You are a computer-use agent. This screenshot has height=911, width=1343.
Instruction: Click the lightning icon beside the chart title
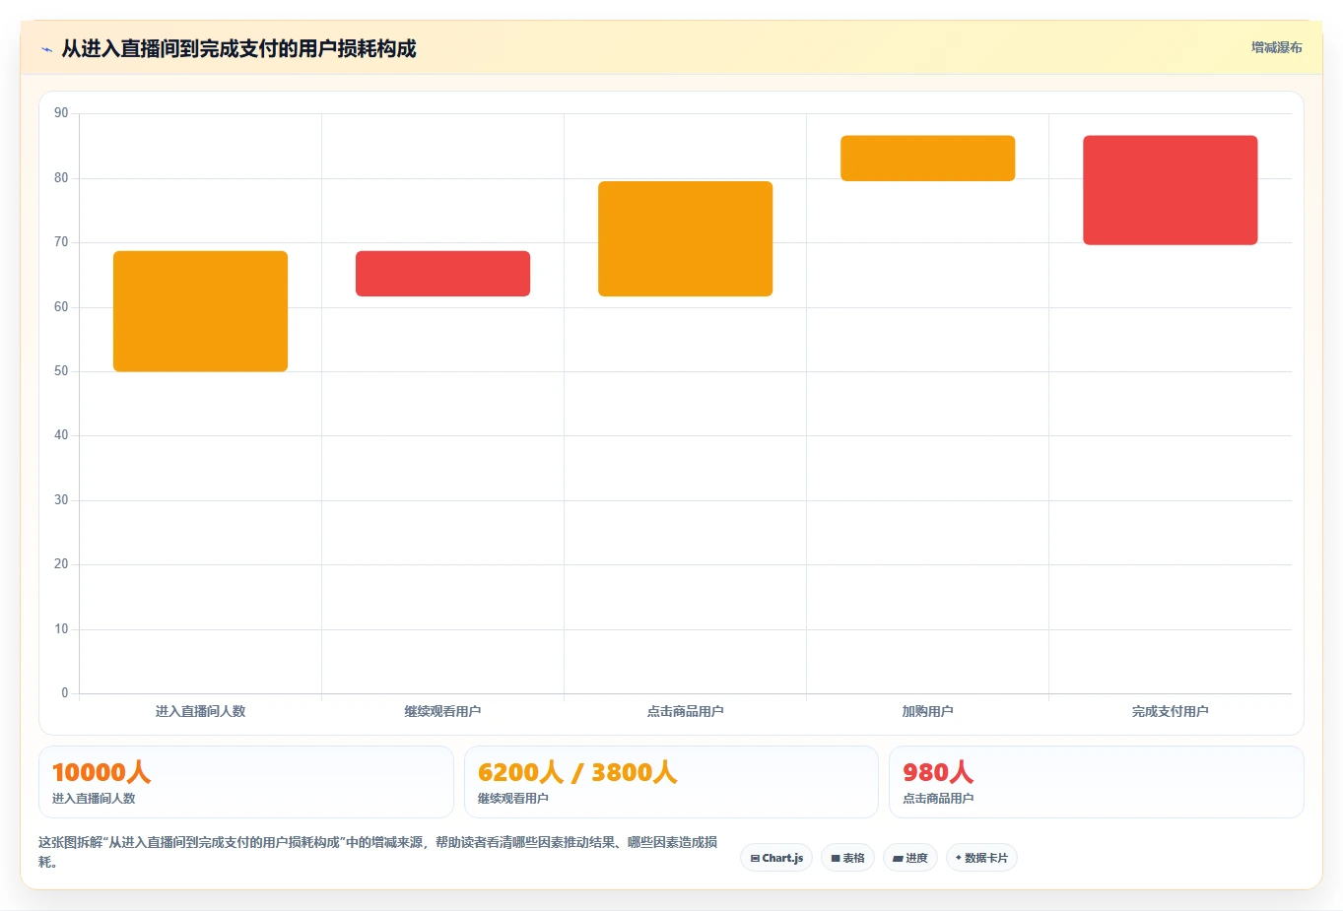[x=46, y=49]
